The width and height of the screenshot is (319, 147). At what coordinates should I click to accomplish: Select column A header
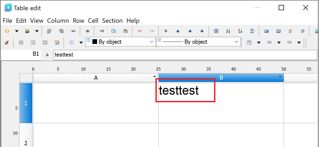(x=96, y=78)
